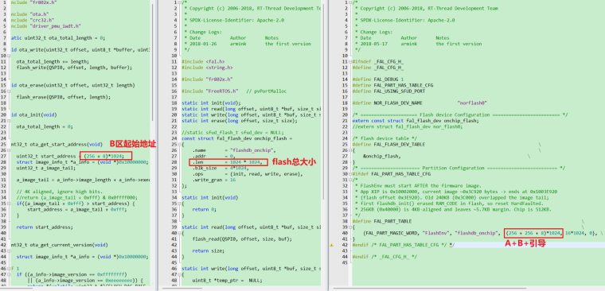Click the "driver_pmu_iwdt.h" include line
The image size is (605, 291).
click(45, 26)
